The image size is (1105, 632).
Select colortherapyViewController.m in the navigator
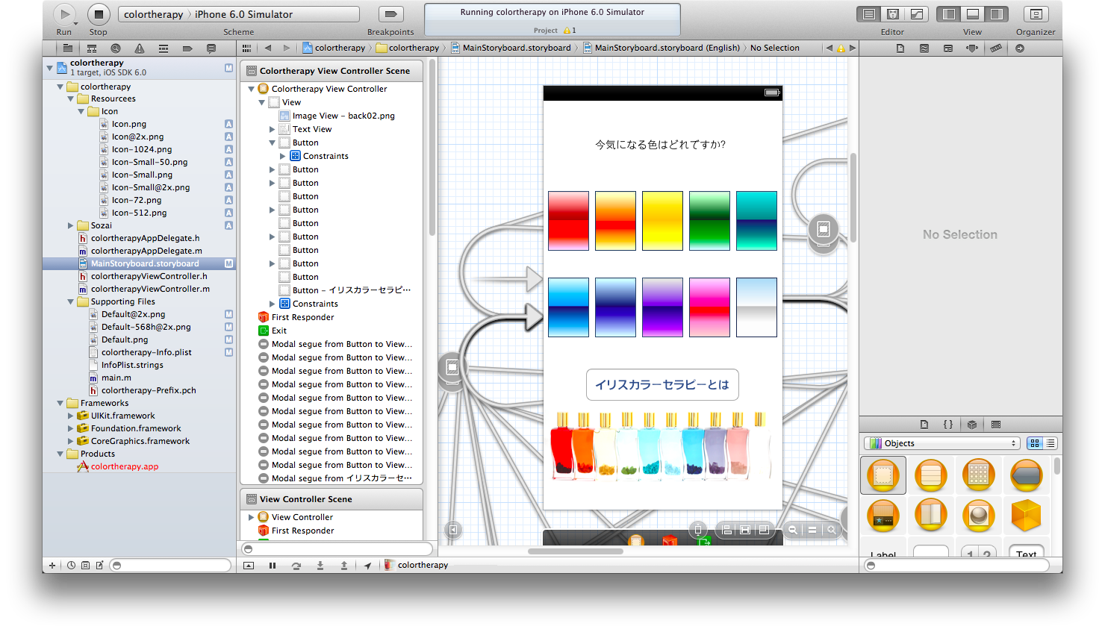[x=150, y=289]
